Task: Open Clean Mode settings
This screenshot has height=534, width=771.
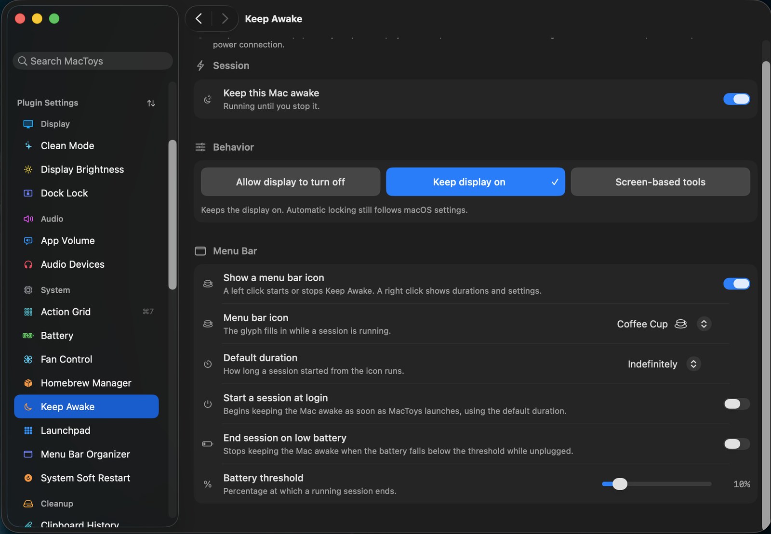Action: tap(86, 145)
